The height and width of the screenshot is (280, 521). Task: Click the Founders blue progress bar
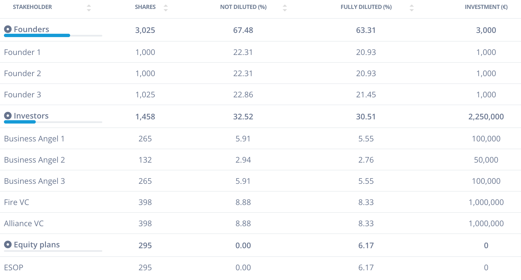(x=37, y=35)
